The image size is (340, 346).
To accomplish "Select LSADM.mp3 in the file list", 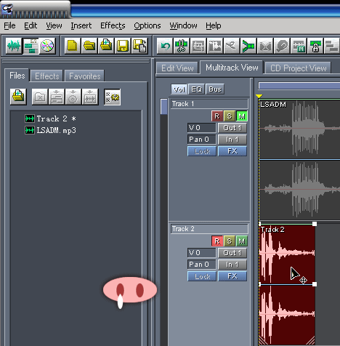I will 56,130.
